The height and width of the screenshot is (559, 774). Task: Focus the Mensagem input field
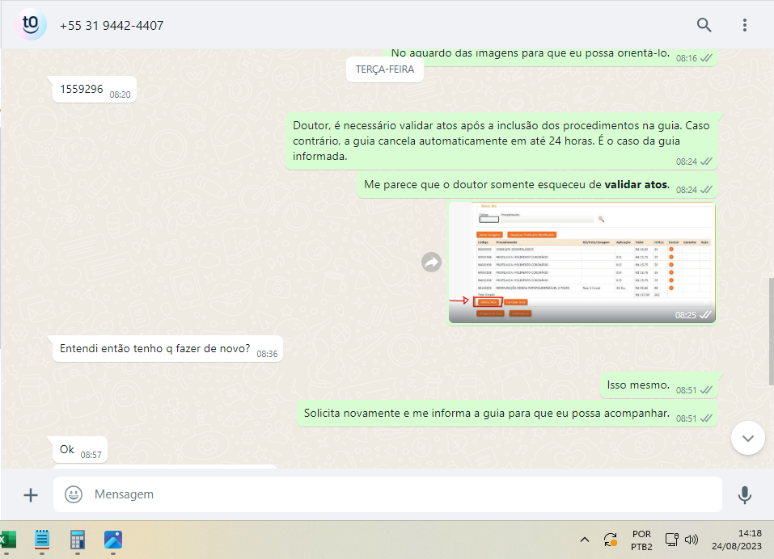387,494
